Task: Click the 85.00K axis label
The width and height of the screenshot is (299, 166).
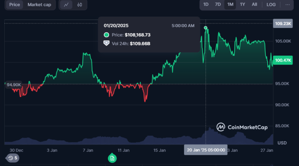Action: pyautogui.click(x=282, y=126)
